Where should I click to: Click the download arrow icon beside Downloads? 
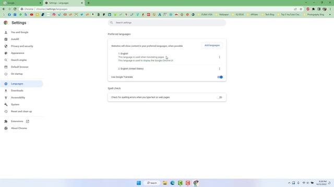6,90
